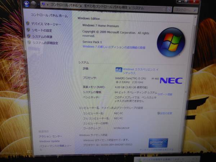Click the NEC manufacturer logo

pyautogui.click(x=171, y=81)
